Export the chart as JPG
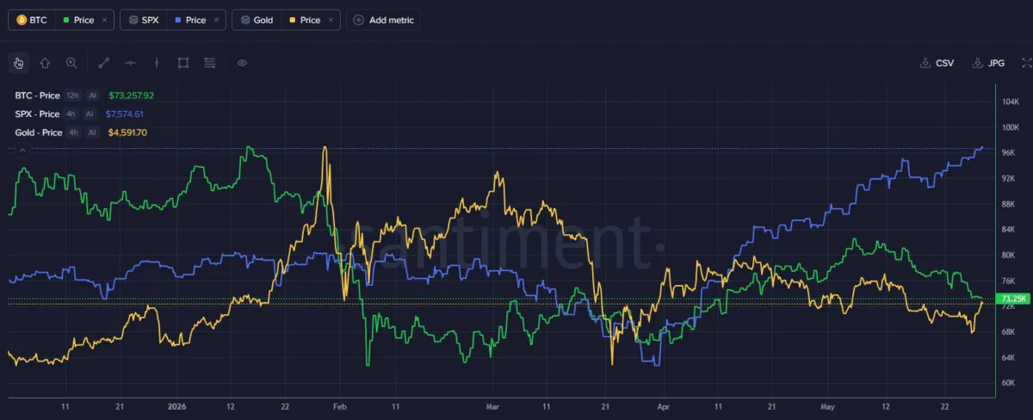This screenshot has height=420, width=1033. click(x=989, y=63)
